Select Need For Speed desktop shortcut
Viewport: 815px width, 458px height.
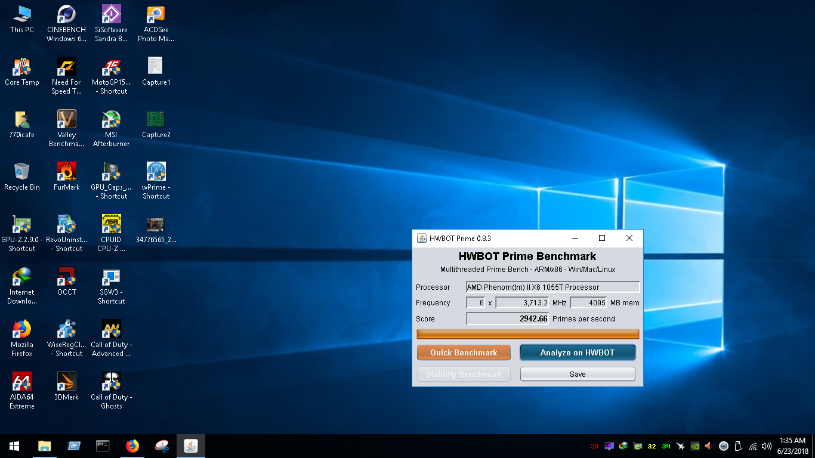(66, 76)
